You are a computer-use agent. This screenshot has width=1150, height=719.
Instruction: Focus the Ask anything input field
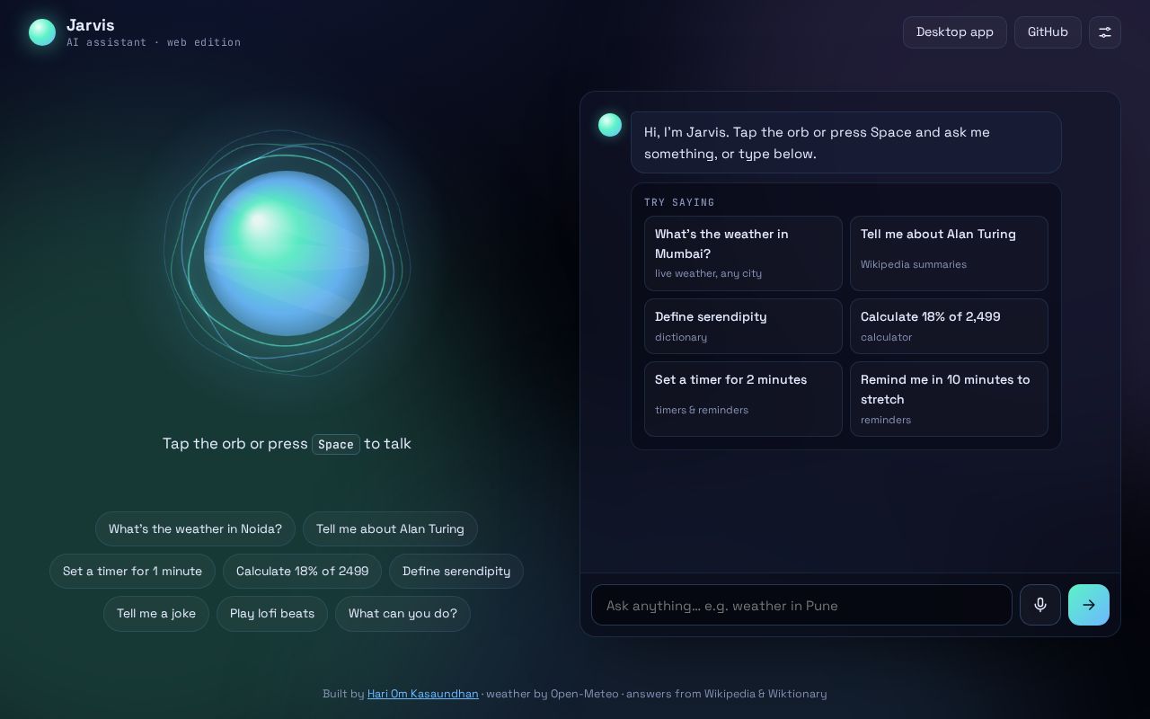tap(801, 605)
